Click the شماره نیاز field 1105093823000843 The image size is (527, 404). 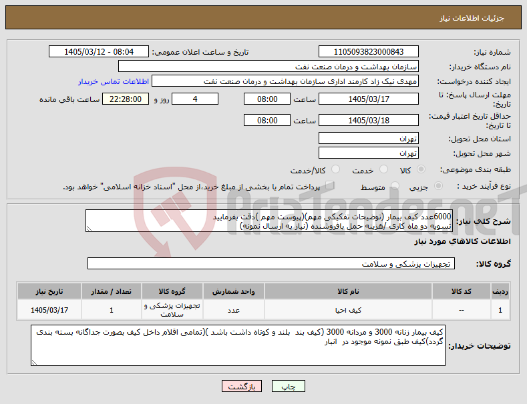click(x=368, y=52)
